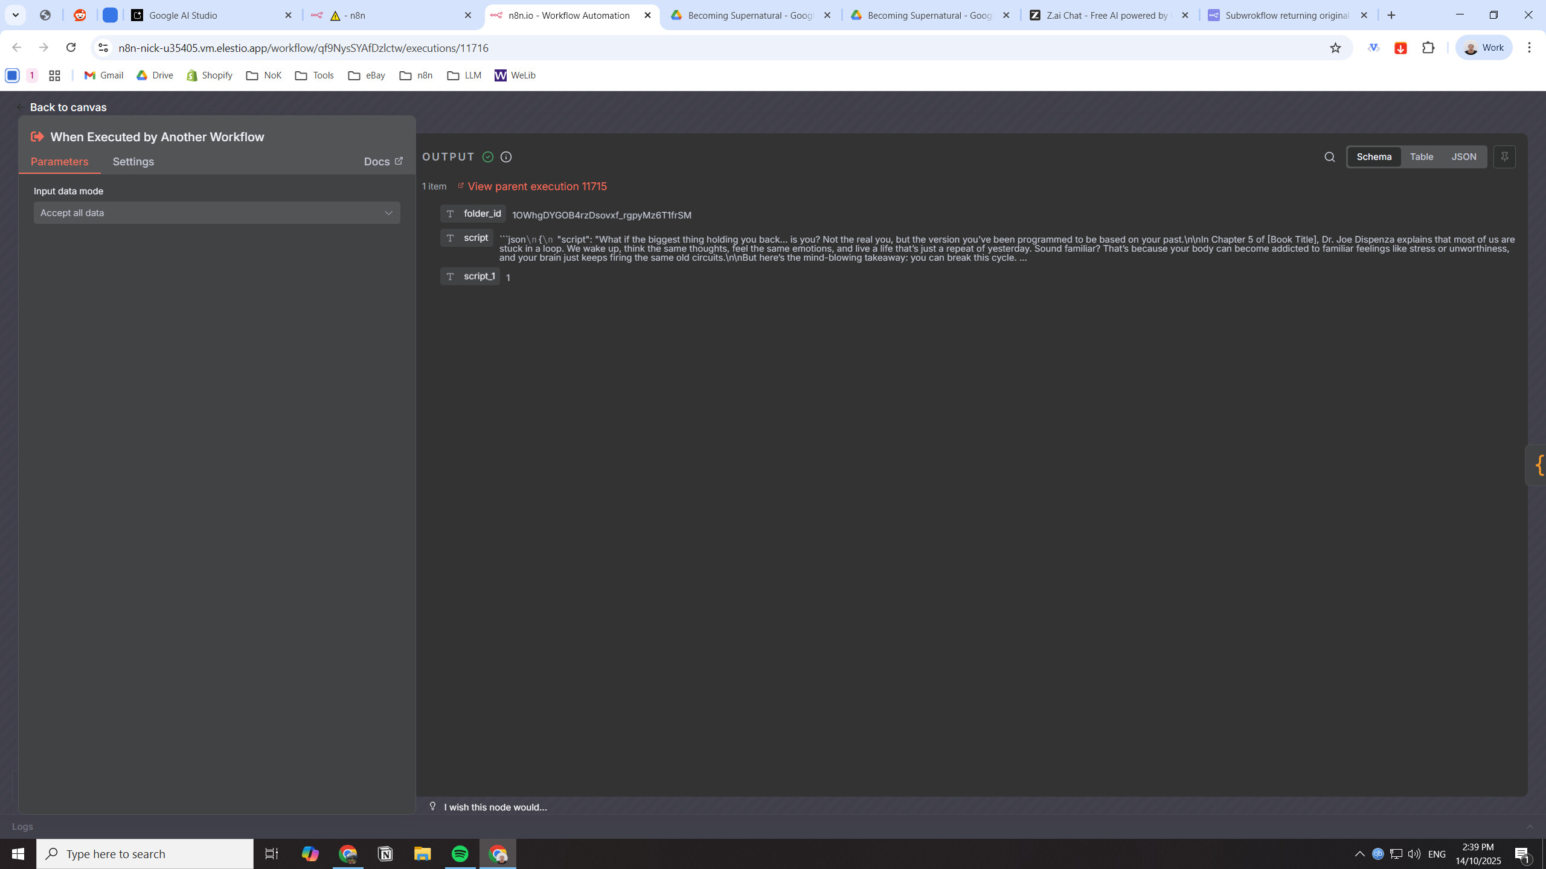Click the pin output data icon

tap(1504, 157)
